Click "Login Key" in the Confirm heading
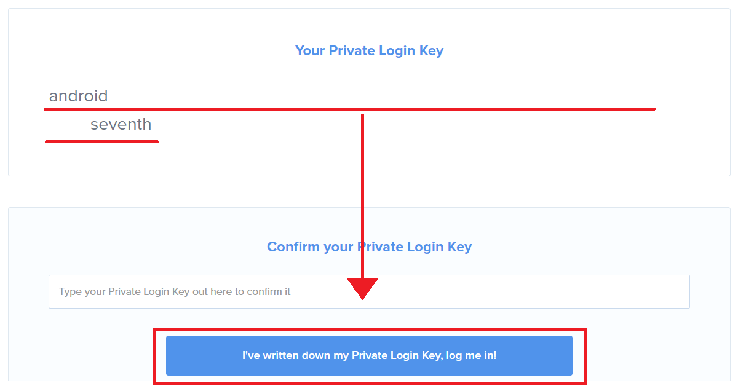738x391 pixels. [441, 247]
